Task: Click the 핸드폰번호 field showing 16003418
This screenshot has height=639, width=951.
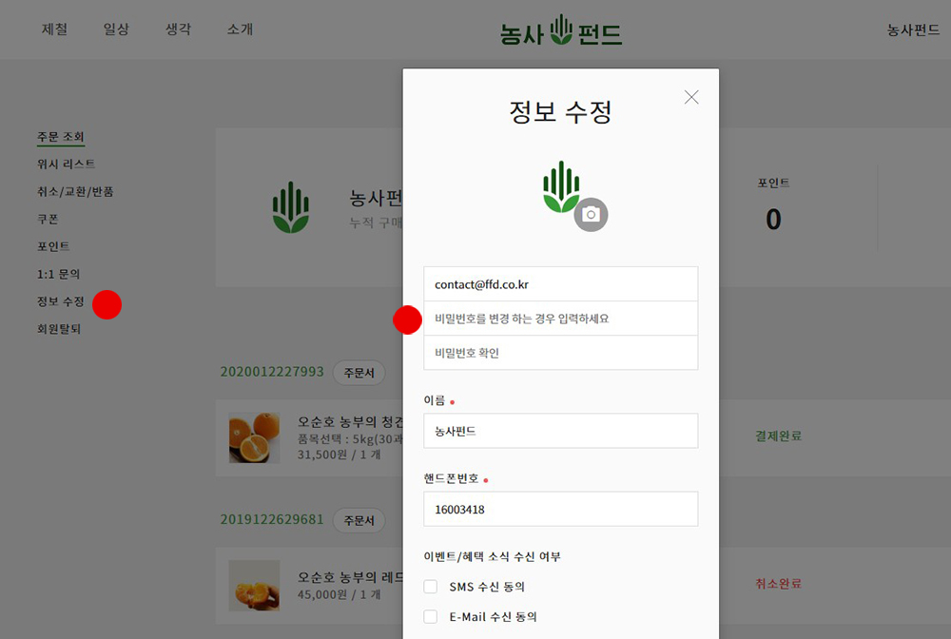Action: [x=561, y=509]
